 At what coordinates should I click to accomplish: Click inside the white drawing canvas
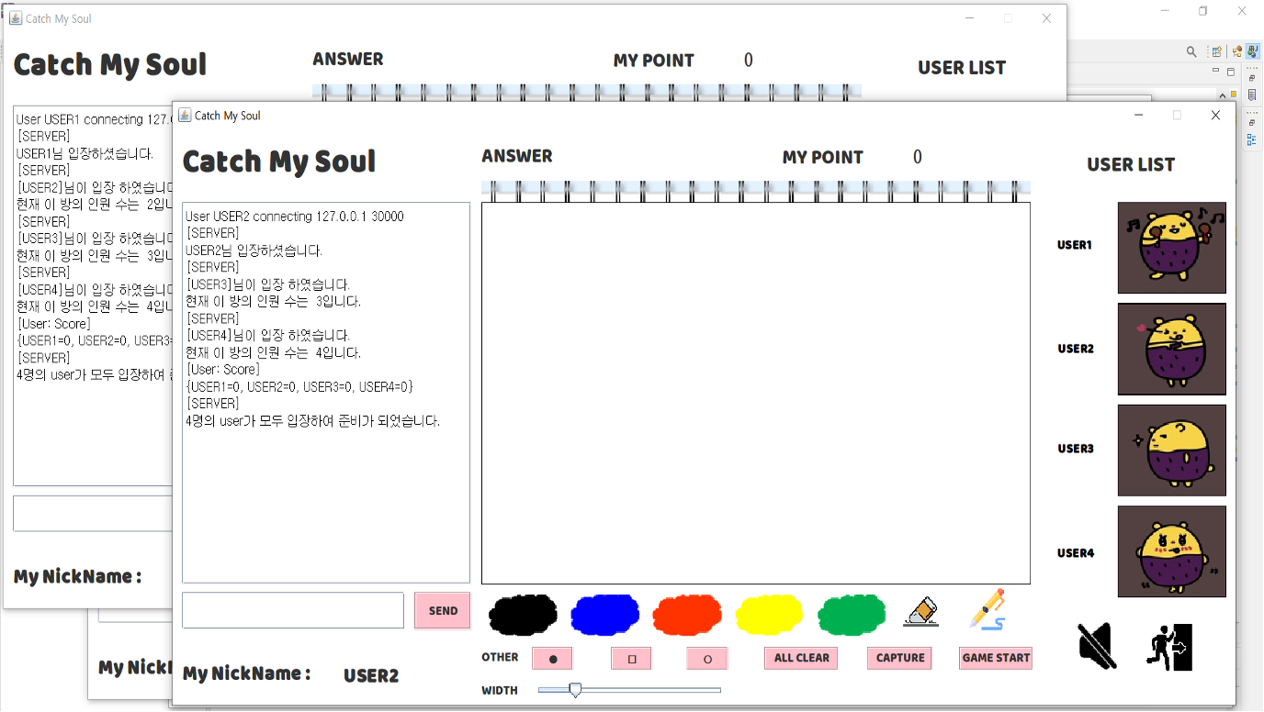[756, 393]
